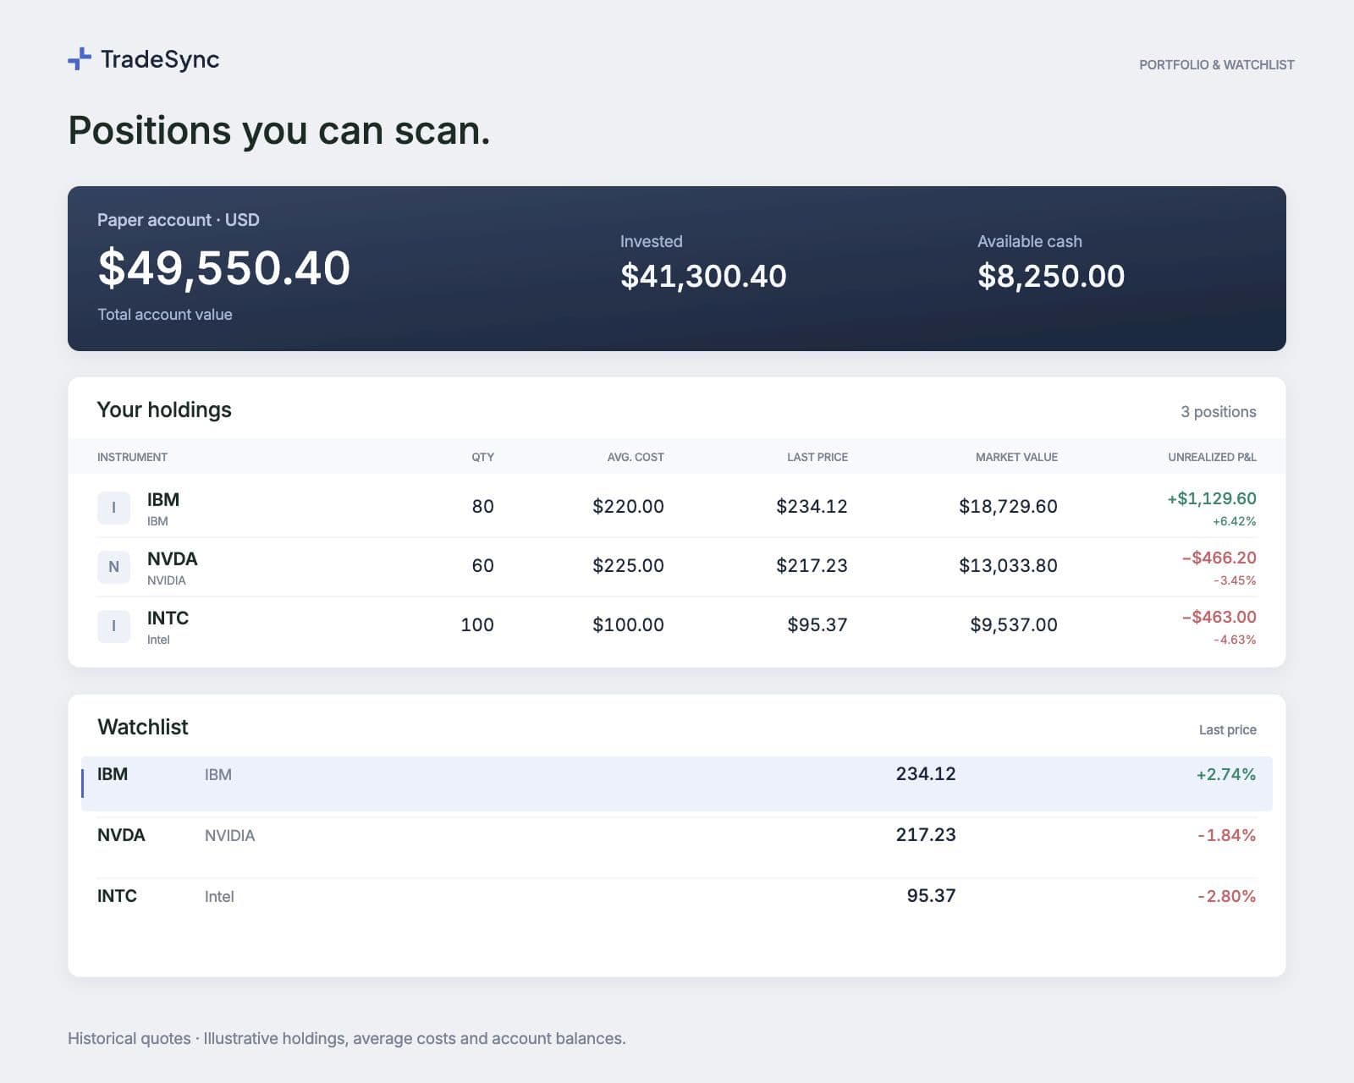Viewport: 1354px width, 1083px height.
Task: Click the NVDA holdings N badge
Action: tap(113, 567)
